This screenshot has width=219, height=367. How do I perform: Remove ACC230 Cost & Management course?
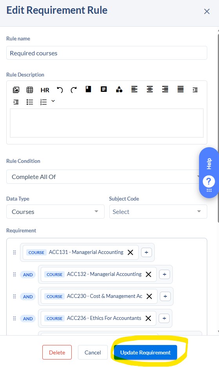[149, 296]
